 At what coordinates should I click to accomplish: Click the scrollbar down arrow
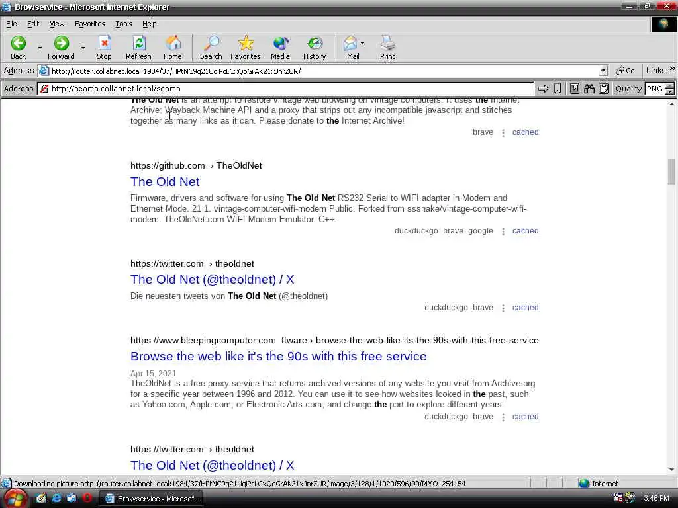[x=671, y=470]
